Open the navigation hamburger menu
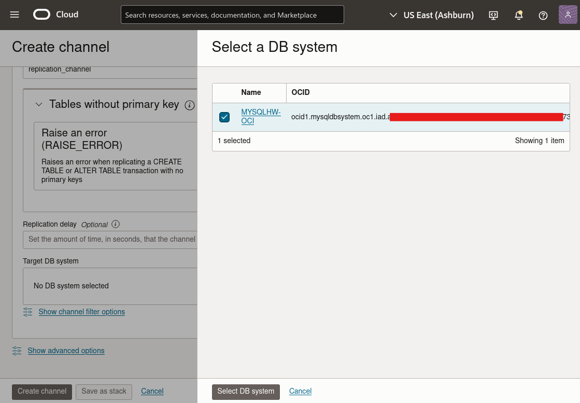This screenshot has width=580, height=403. tap(14, 15)
